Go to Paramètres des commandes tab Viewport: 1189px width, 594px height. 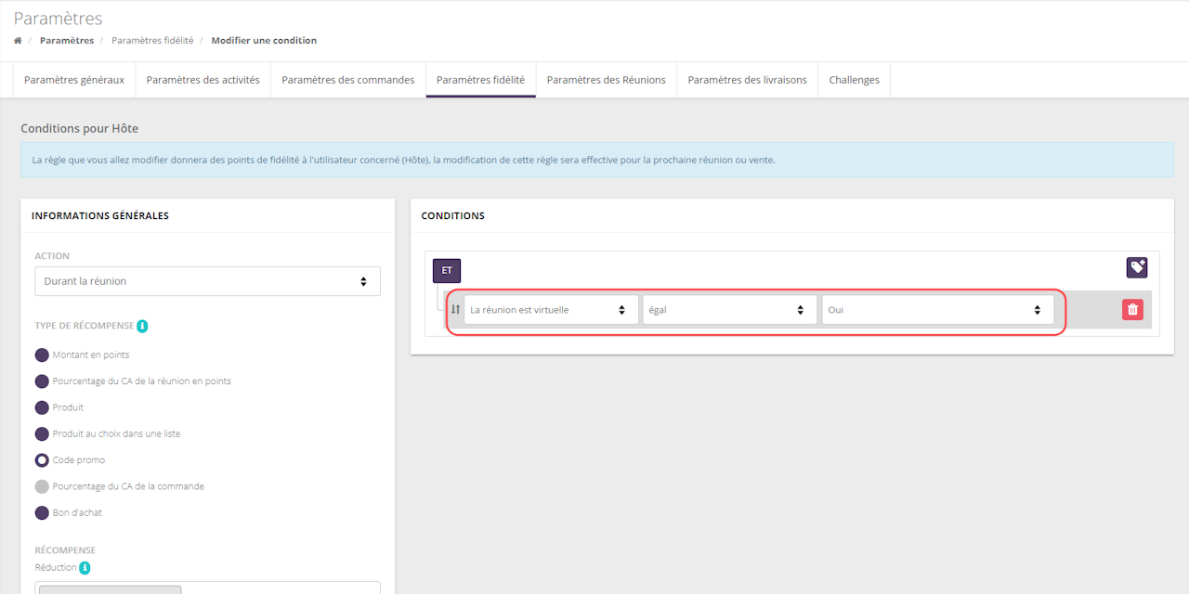pyautogui.click(x=347, y=80)
